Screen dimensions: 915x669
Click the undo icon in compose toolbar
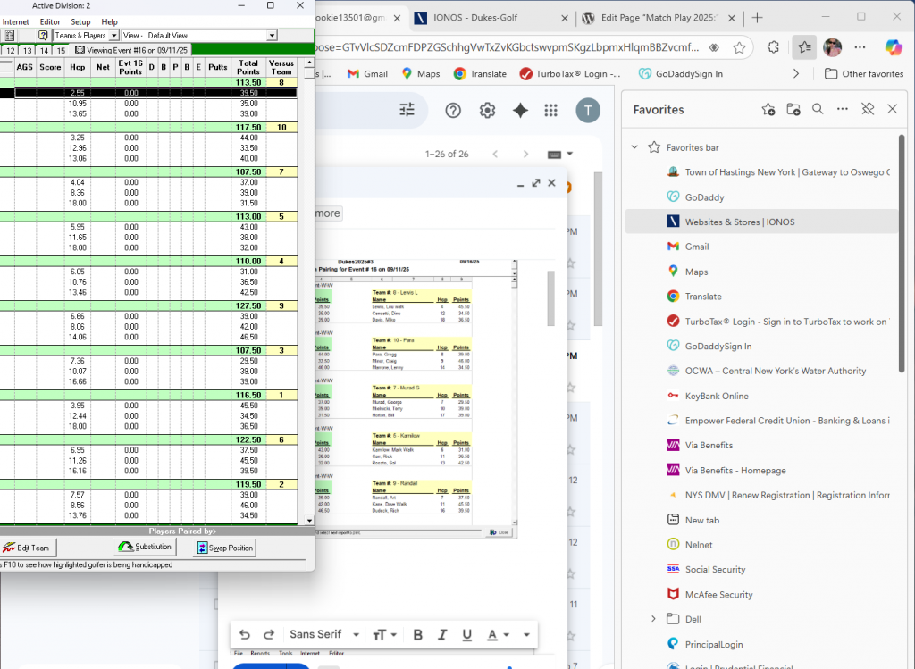pyautogui.click(x=244, y=635)
